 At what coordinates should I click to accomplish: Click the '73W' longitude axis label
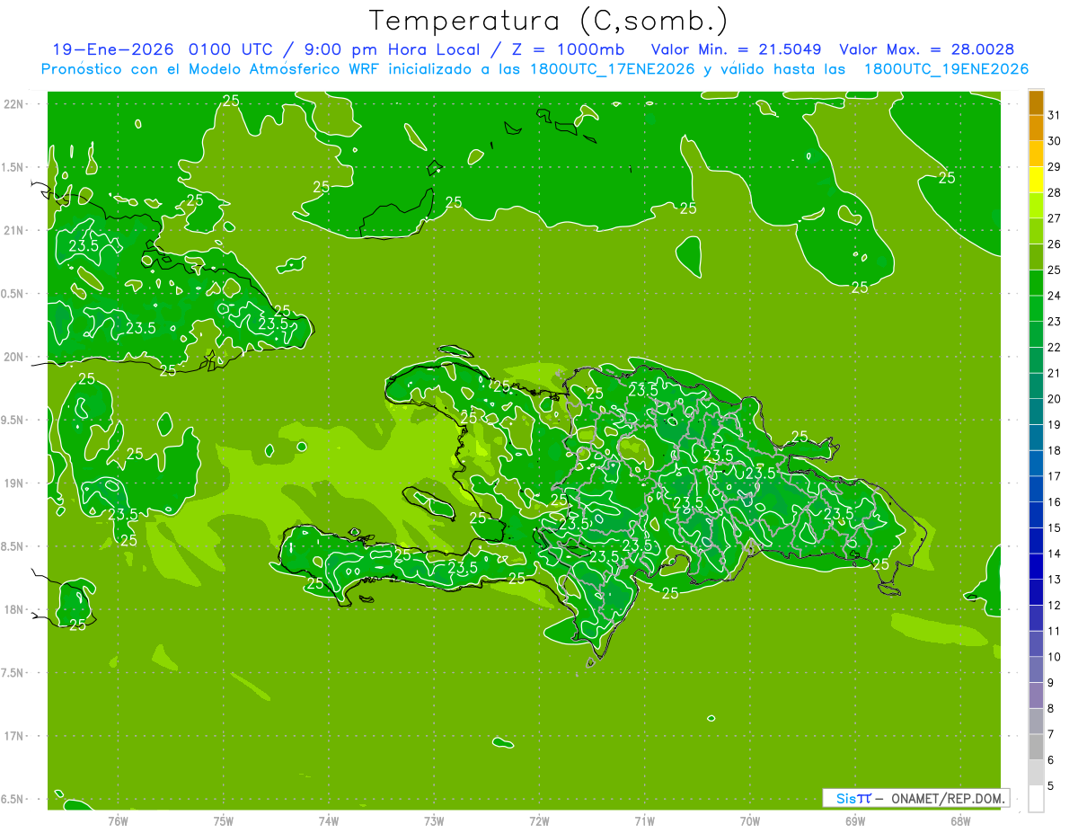[434, 820]
